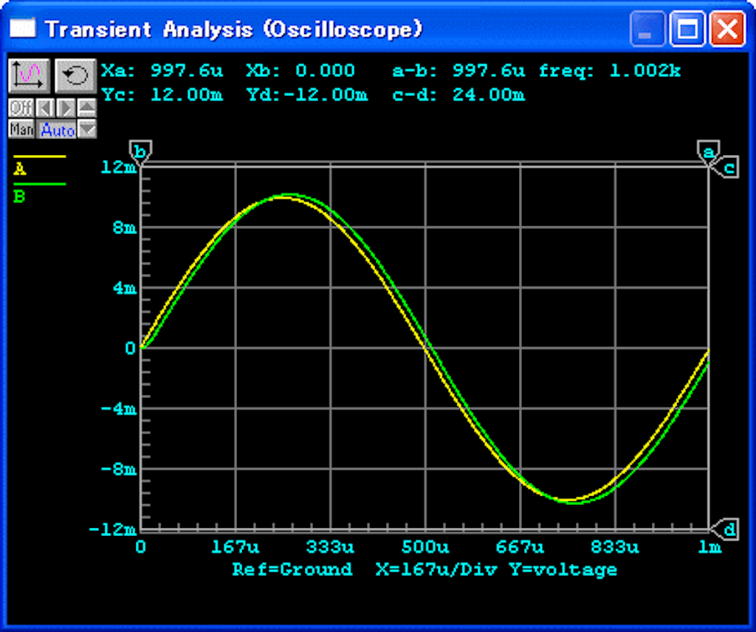Screen dimensions: 756x632
Task: Click the green channel B legend line
Action: [x=40, y=184]
